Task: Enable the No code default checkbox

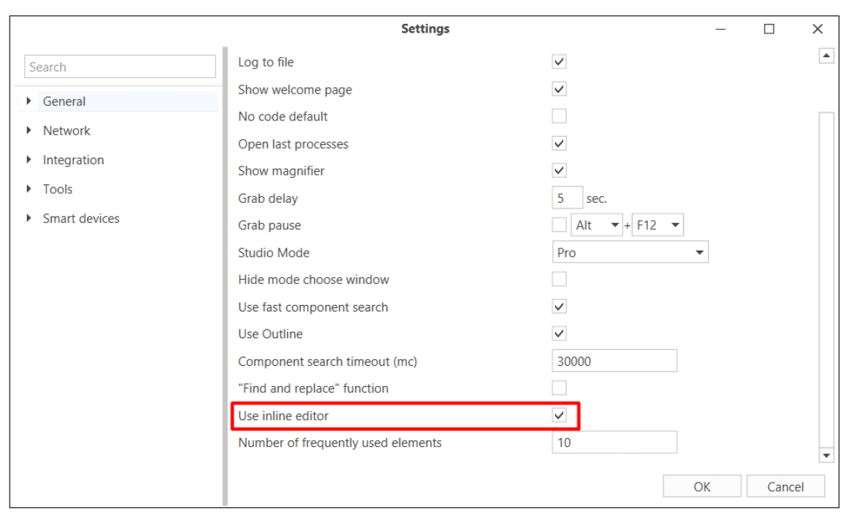Action: click(x=559, y=116)
